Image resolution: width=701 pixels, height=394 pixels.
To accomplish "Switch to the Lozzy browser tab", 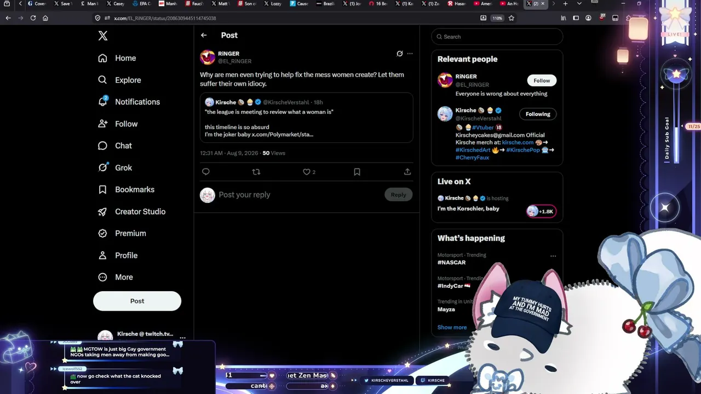I will [273, 4].
